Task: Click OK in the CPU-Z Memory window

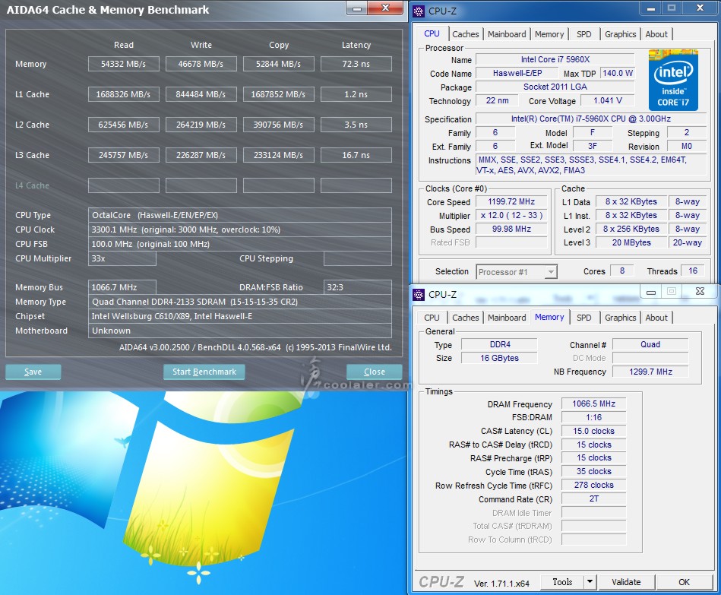Action: [684, 581]
